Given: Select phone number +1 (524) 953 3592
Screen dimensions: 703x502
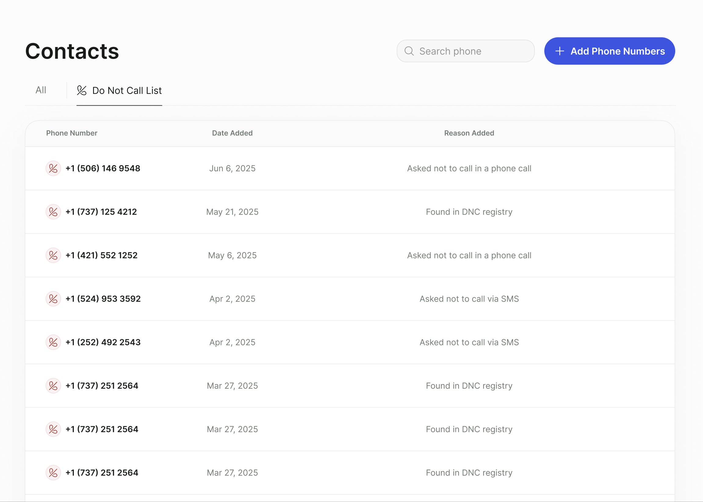Looking at the screenshot, I should point(103,299).
